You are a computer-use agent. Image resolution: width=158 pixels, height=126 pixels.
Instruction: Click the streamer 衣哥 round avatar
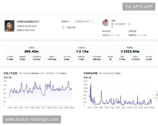tap(106, 23)
